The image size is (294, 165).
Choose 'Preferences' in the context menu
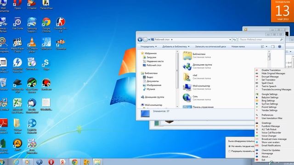point(267,115)
